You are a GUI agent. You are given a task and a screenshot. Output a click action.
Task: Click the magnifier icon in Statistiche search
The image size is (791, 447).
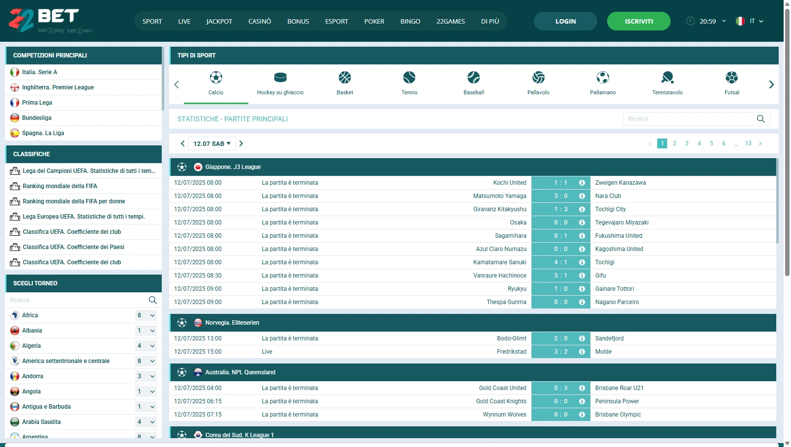coord(761,119)
